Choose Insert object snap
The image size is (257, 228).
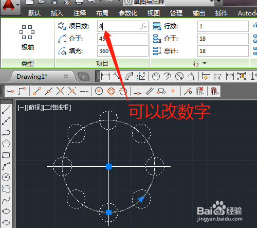pos(161,91)
